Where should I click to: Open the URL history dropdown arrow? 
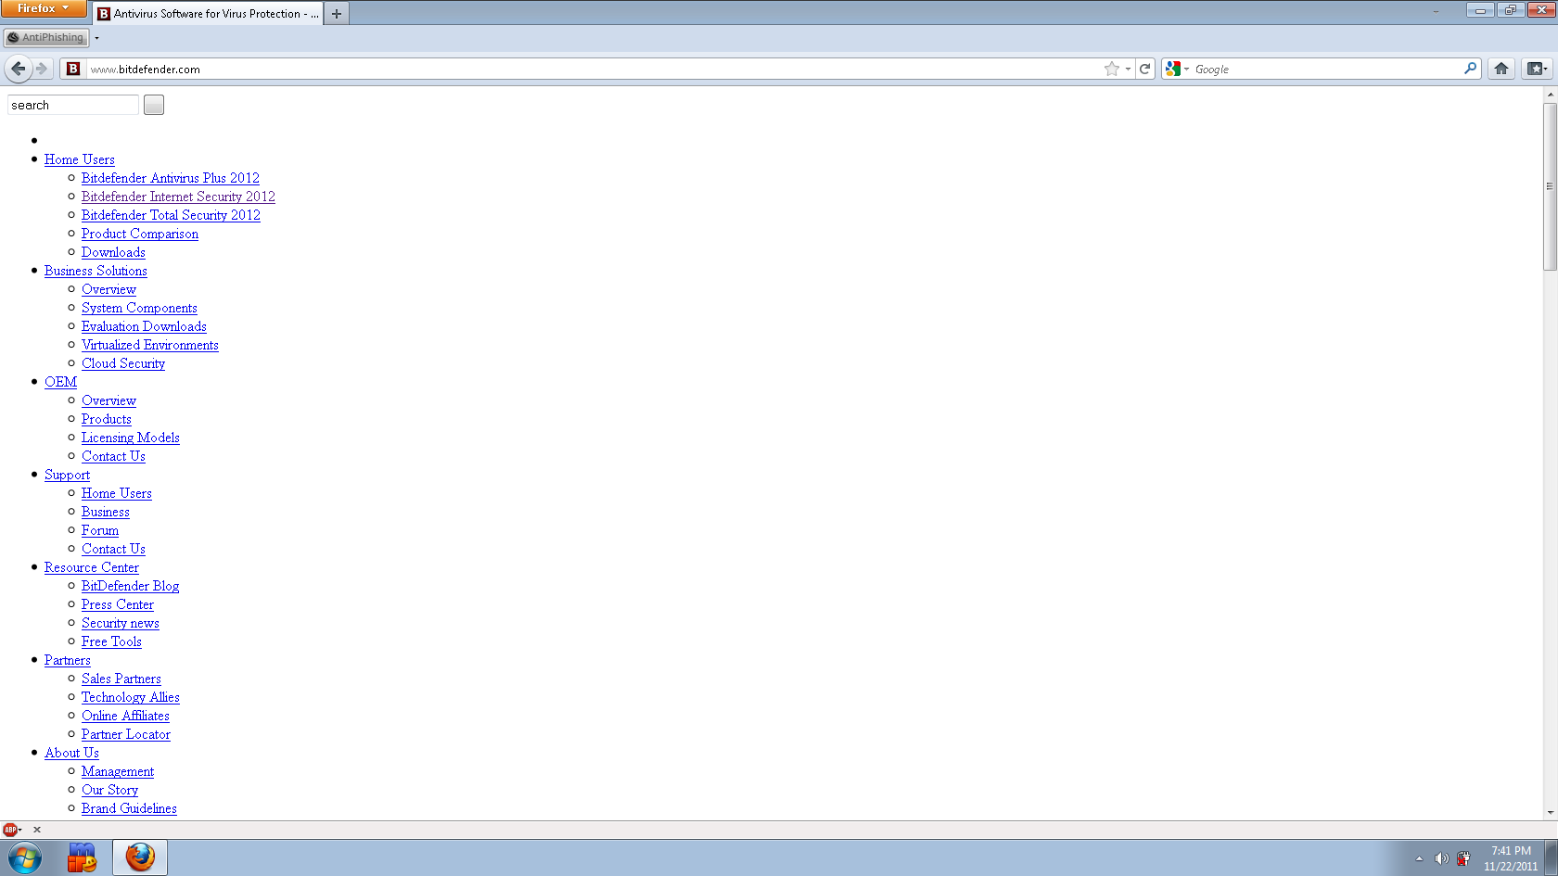click(1128, 69)
